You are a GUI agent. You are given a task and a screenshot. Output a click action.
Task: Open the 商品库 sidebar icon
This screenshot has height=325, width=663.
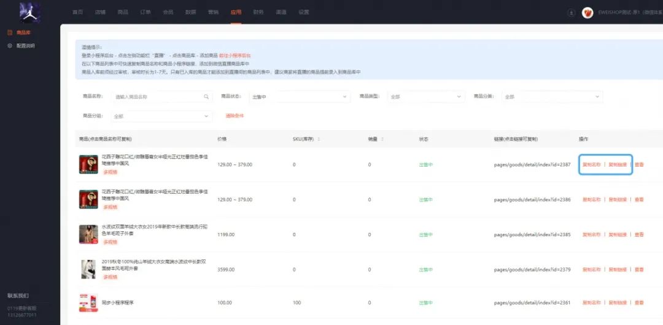[x=10, y=32]
